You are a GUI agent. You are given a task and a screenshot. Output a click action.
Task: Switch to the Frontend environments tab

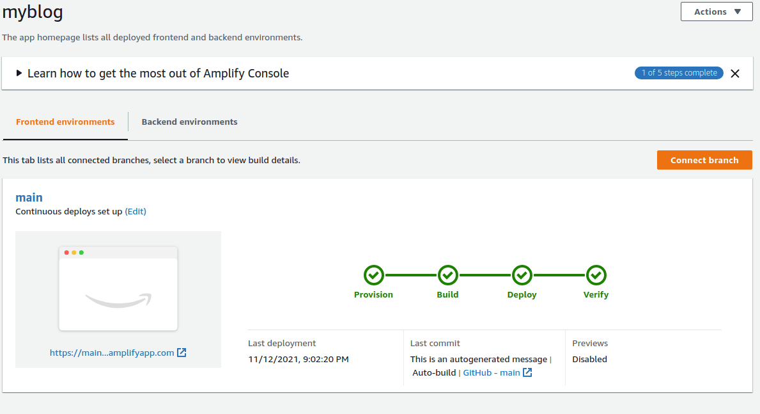[65, 122]
